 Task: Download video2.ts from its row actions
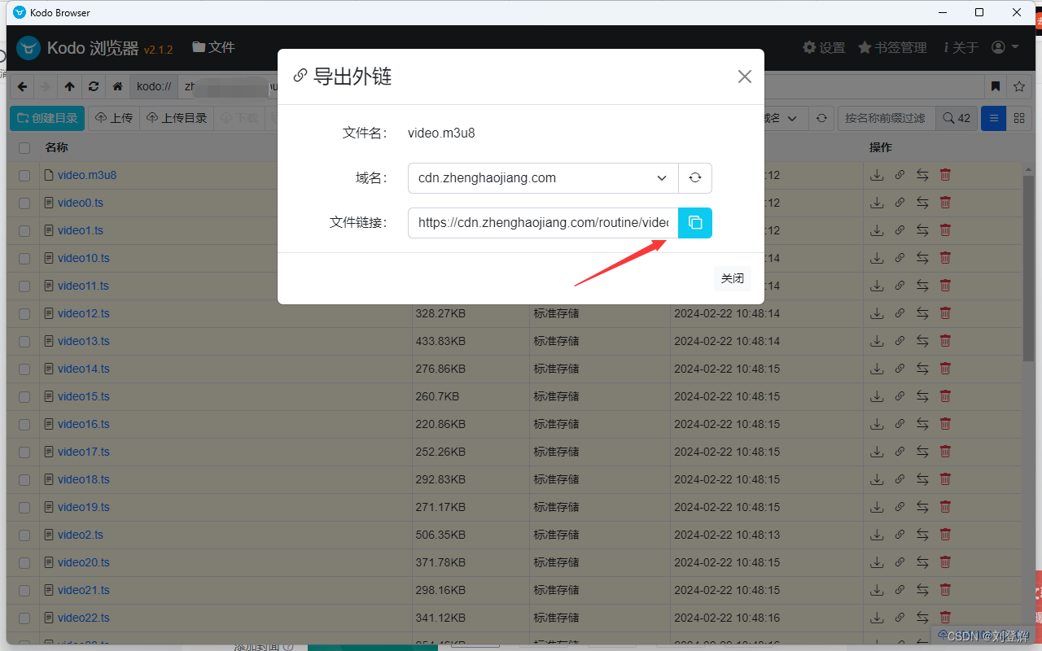[877, 535]
